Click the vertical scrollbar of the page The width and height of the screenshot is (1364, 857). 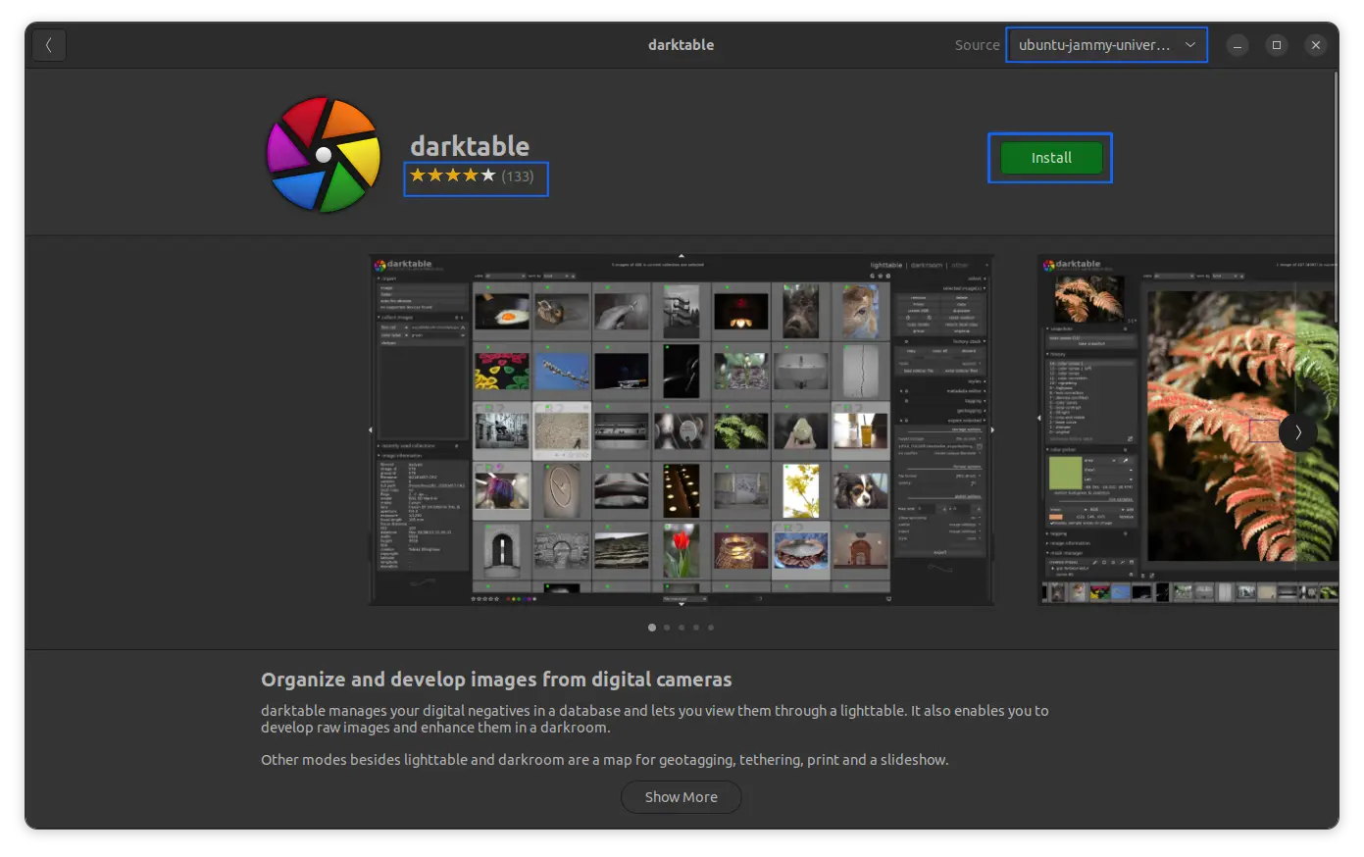(x=1335, y=196)
